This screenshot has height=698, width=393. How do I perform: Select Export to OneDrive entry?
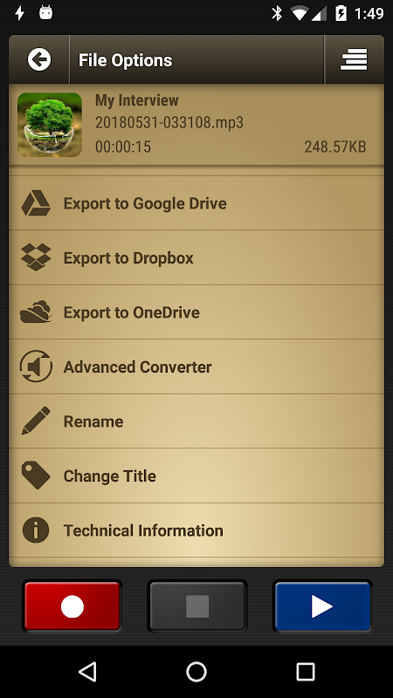pyautogui.click(x=196, y=312)
